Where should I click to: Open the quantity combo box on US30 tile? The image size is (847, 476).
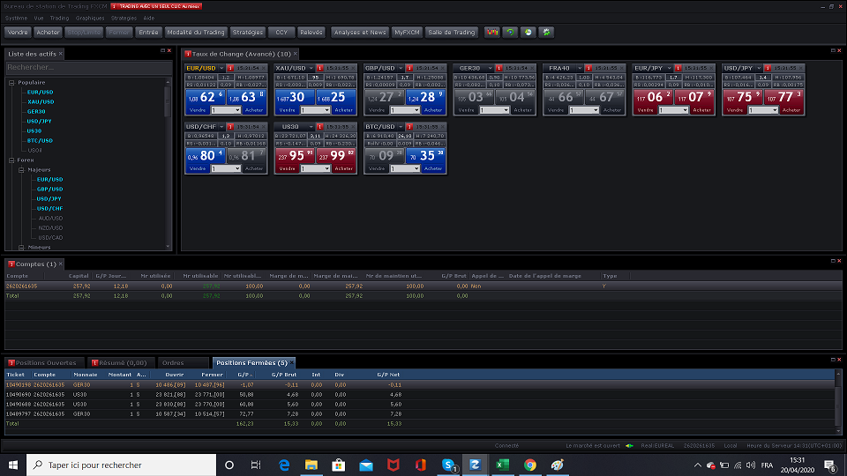(316, 168)
